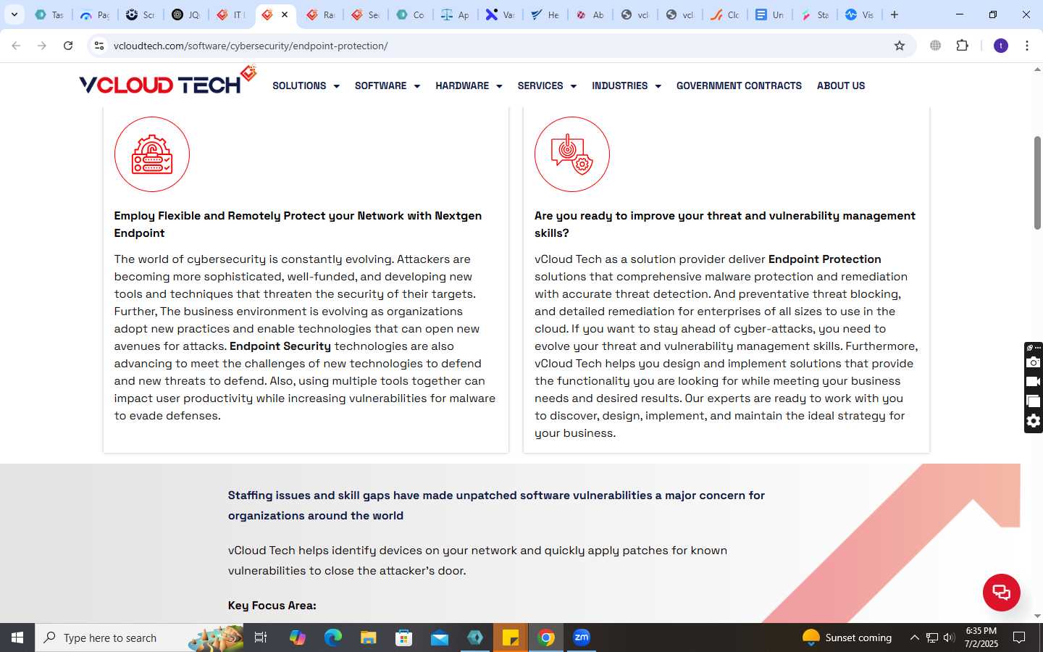Viewport: 1043px width, 652px height.
Task: Expand the Services navigation menu
Action: tap(547, 85)
